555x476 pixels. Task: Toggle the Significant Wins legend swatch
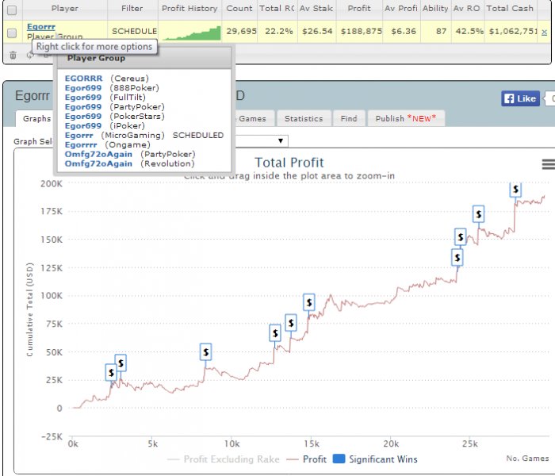coord(339,459)
